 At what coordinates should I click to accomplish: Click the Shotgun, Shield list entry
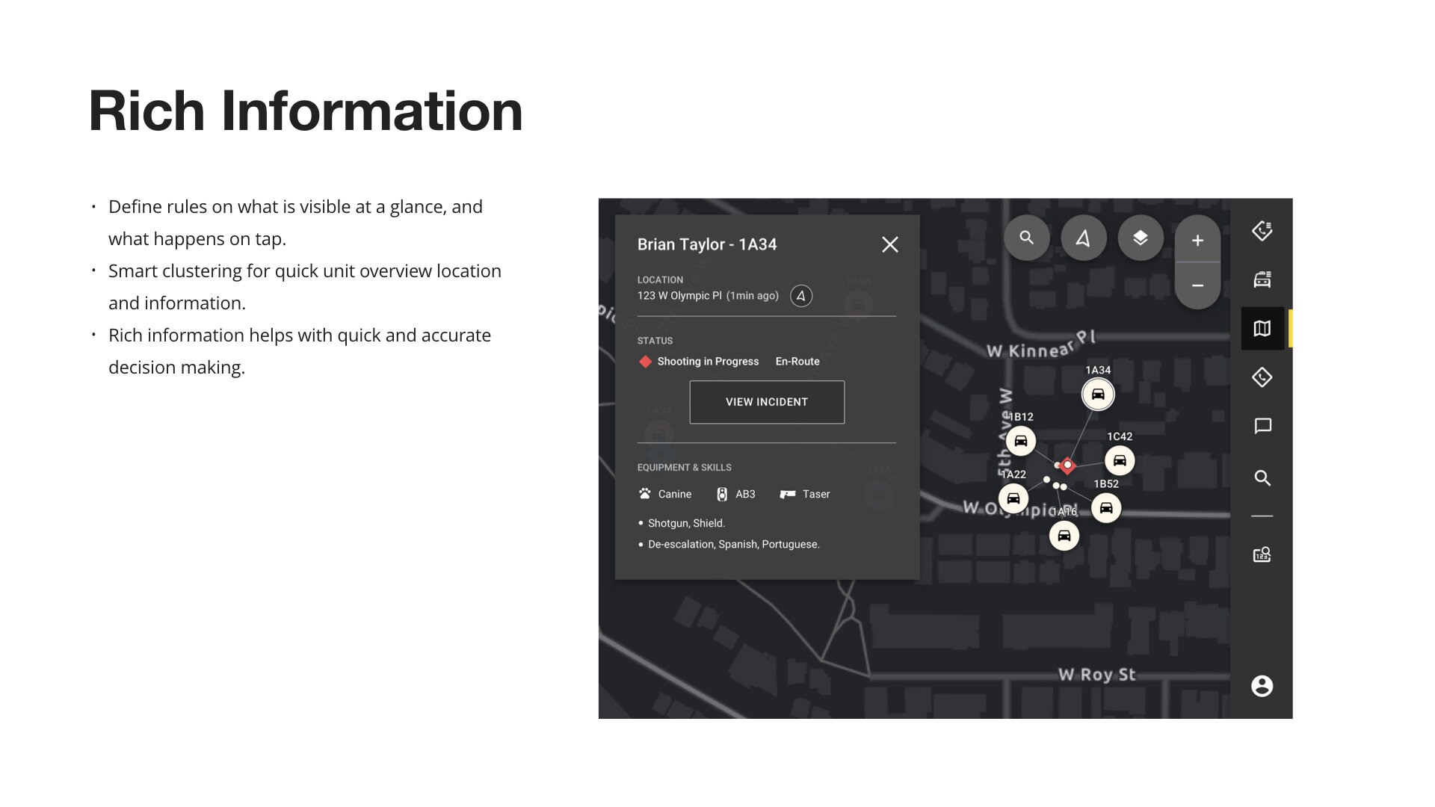click(x=686, y=523)
